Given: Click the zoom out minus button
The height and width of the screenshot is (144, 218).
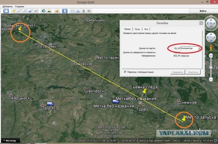Looking at the screenshot, I should click(211, 79).
